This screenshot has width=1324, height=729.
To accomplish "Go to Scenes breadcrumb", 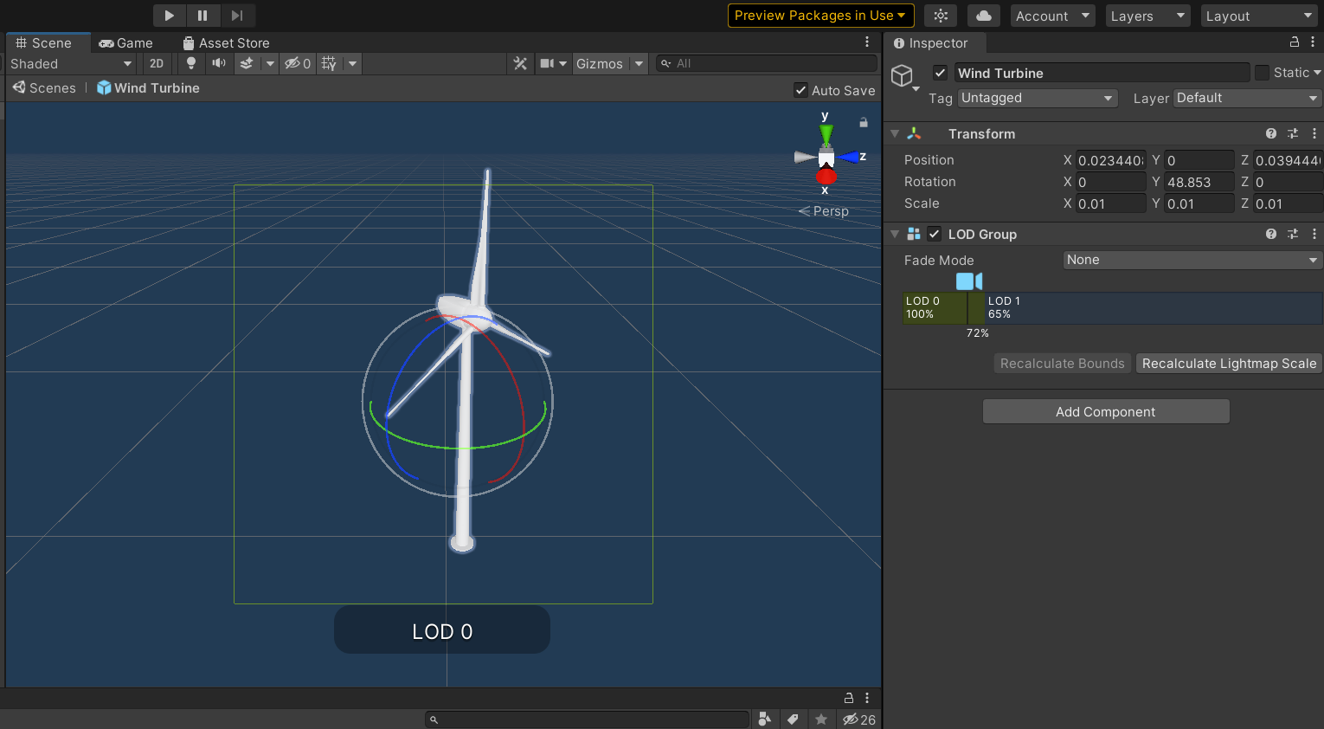I will (44, 88).
